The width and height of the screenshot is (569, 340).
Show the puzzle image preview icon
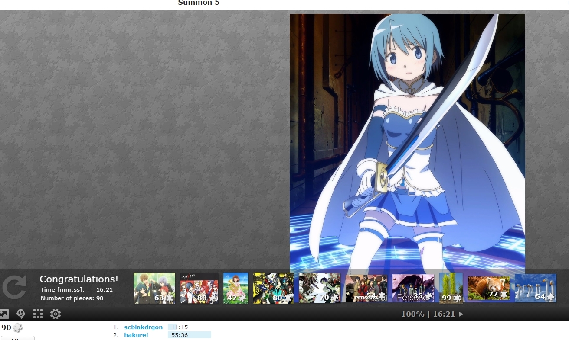click(4, 314)
